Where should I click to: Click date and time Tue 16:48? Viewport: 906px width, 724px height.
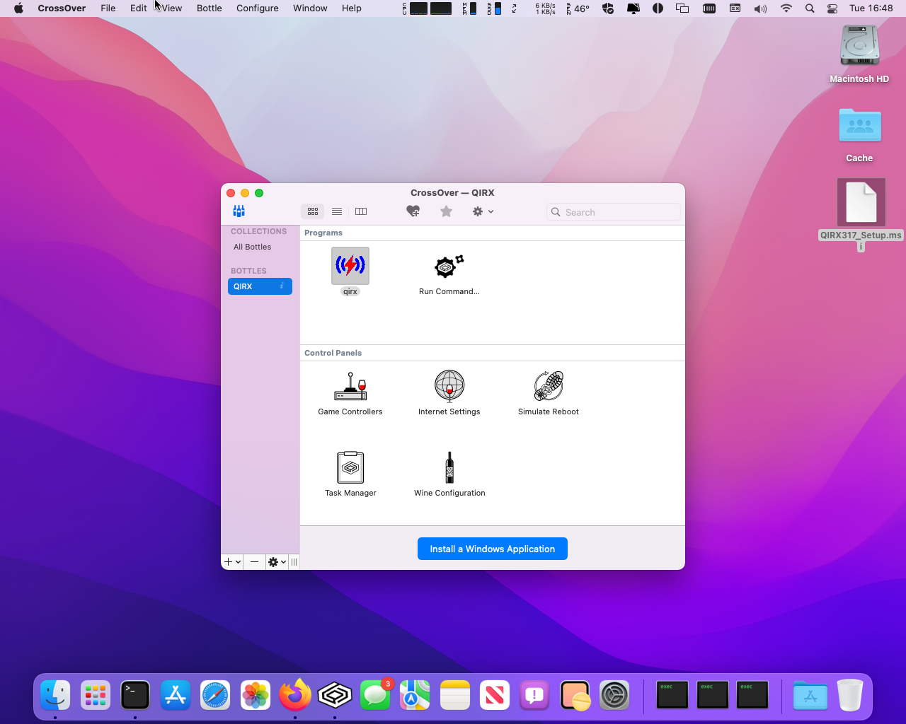click(x=871, y=8)
